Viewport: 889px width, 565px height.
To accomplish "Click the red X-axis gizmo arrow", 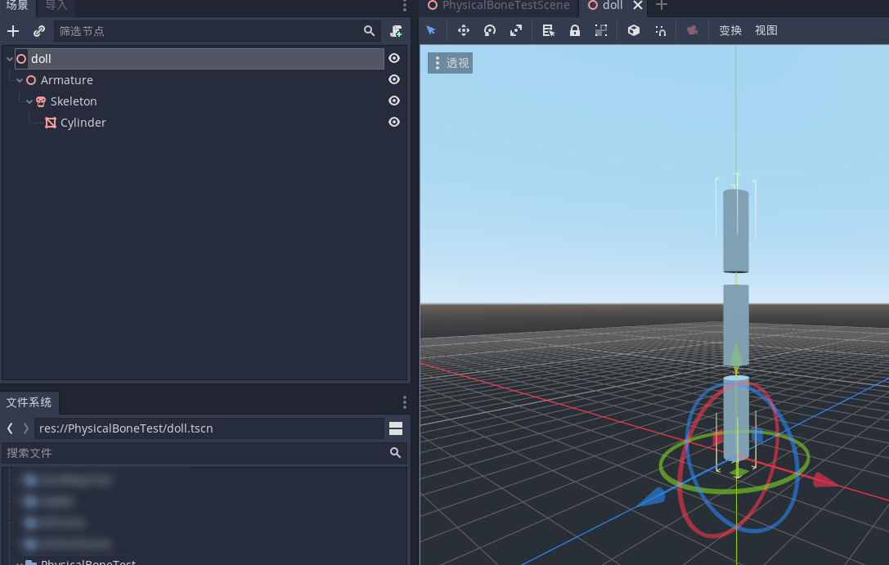I will 826,481.
